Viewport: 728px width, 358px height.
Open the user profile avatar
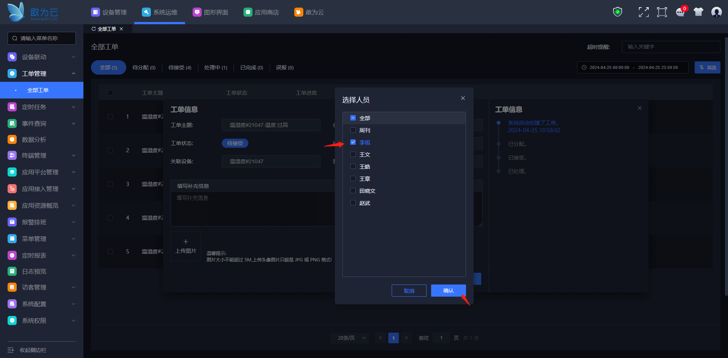tap(716, 12)
